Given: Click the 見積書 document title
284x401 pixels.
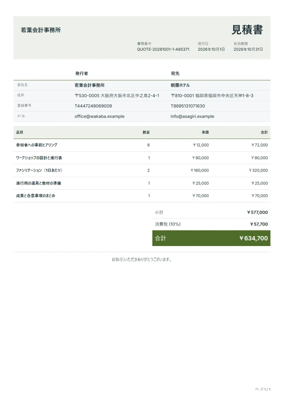Looking at the screenshot, I should pyautogui.click(x=247, y=30).
